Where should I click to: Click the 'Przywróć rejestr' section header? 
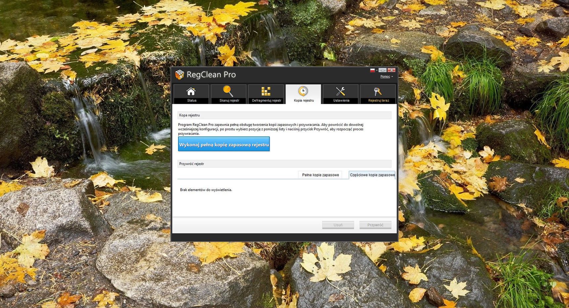tap(284, 164)
